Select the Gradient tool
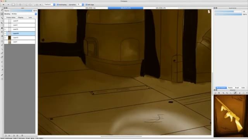The image size is (248, 139). [x=2, y=36]
